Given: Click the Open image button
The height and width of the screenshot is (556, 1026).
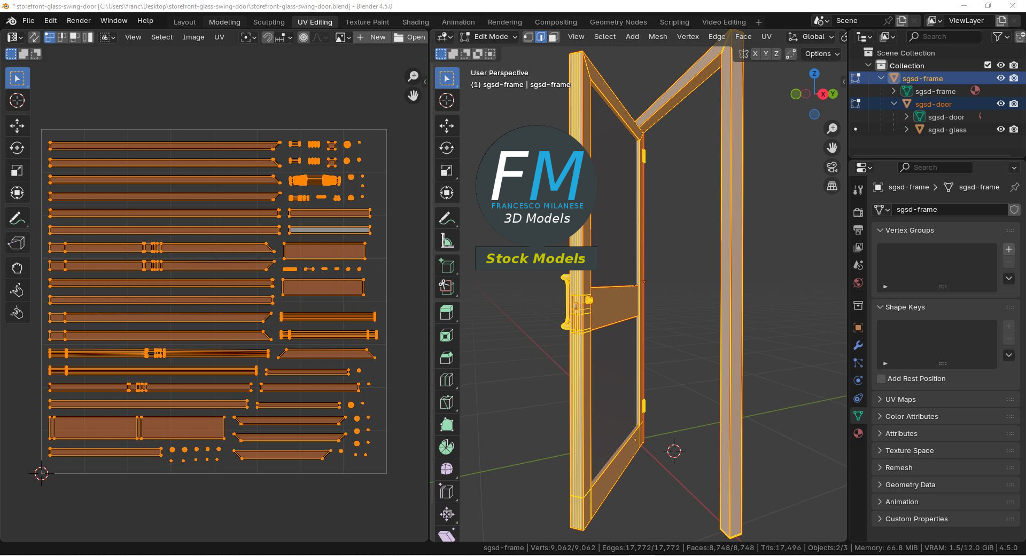Looking at the screenshot, I should pyautogui.click(x=410, y=37).
